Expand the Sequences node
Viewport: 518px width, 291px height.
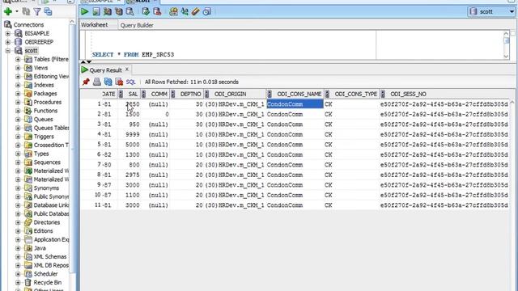(x=18, y=162)
